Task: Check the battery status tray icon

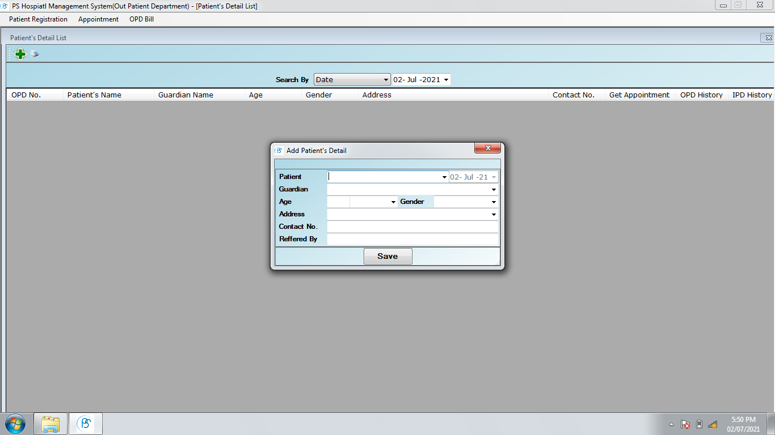Action: click(x=699, y=424)
